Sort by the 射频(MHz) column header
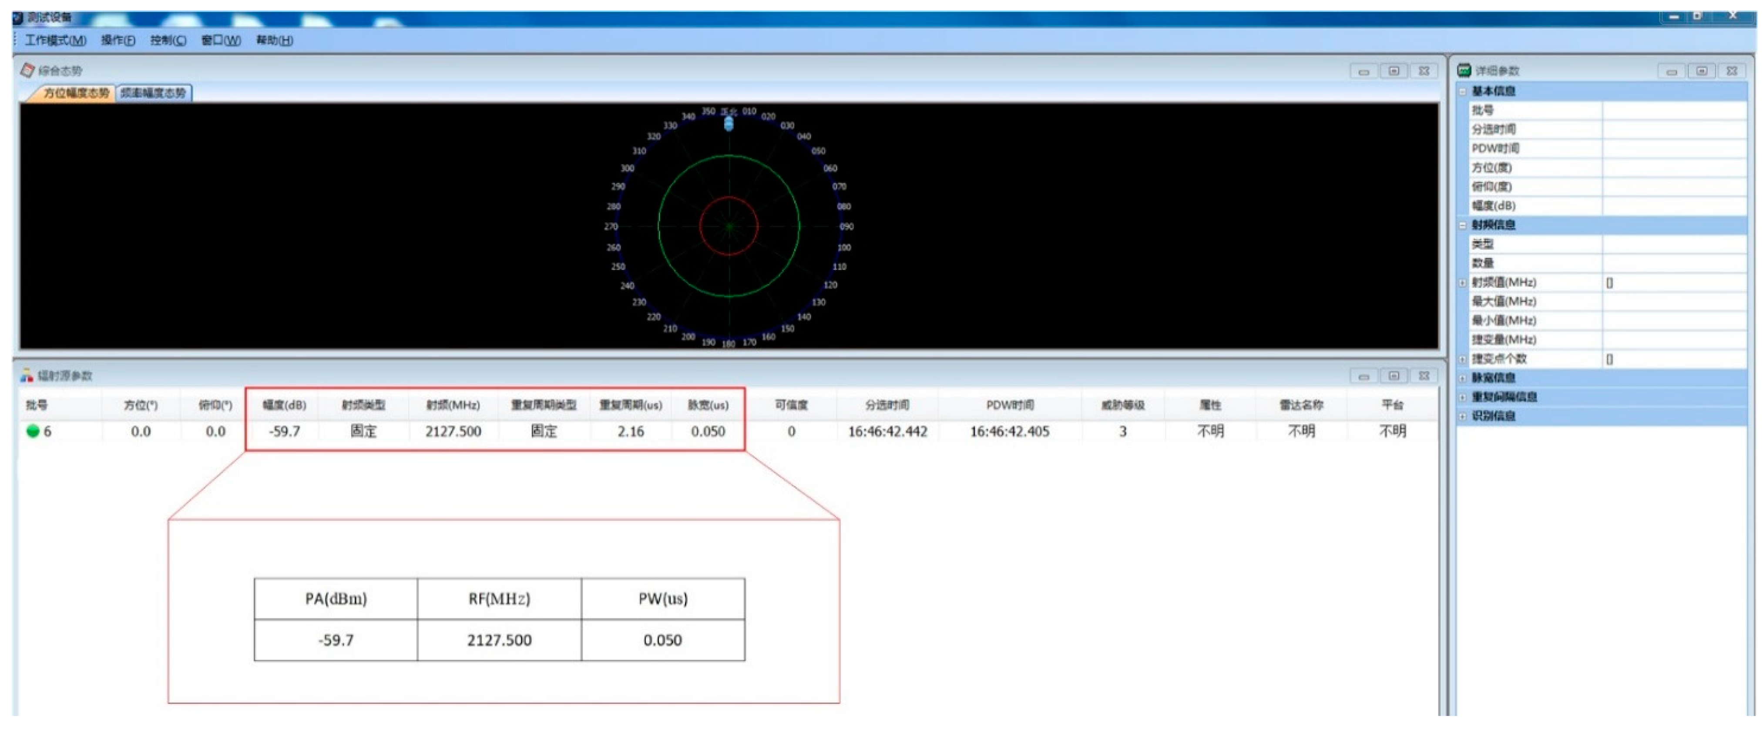 pyautogui.click(x=453, y=405)
